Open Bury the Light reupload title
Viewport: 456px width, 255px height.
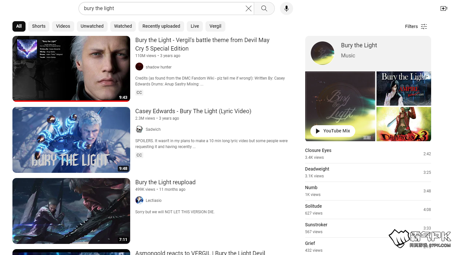tap(165, 182)
